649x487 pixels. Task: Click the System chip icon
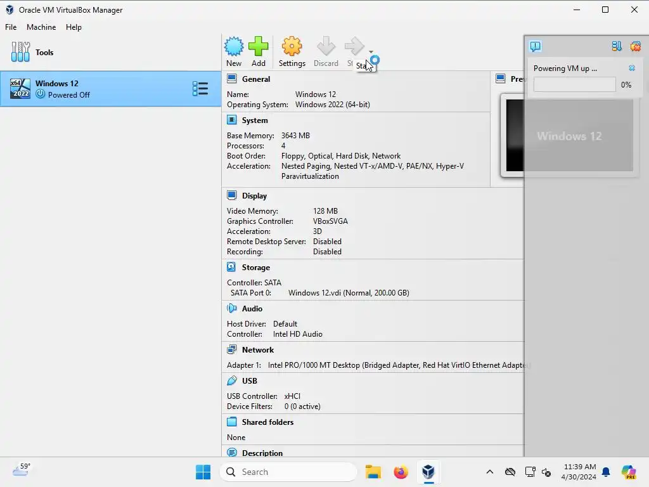click(232, 120)
